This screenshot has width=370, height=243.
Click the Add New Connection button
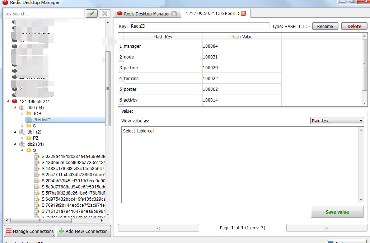pos(84,231)
